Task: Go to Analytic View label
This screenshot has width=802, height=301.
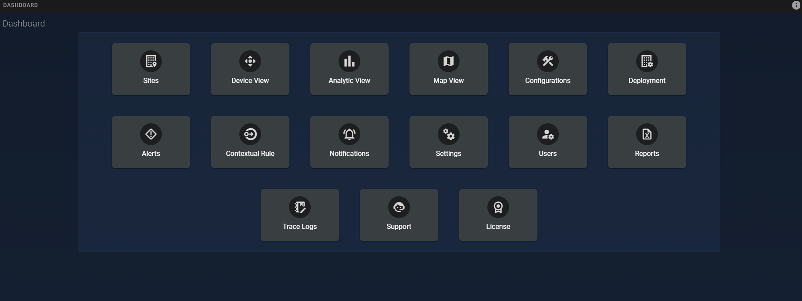Action: pos(349,81)
